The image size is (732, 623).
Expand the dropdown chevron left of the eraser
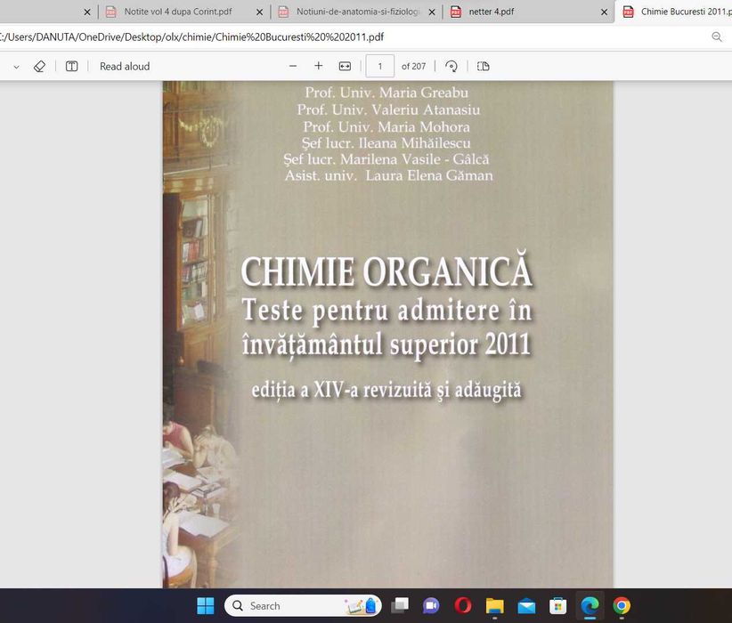16,67
